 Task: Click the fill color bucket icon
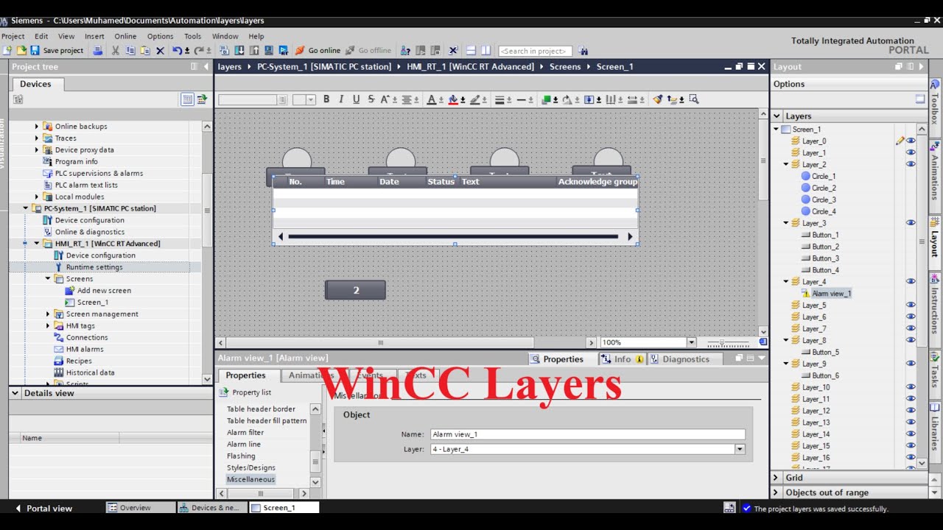453,99
